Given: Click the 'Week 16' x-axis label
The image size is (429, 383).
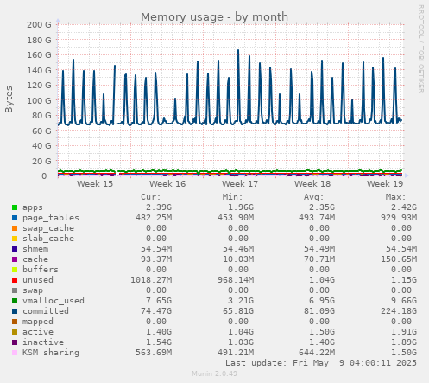Looking at the screenshot, I should click(167, 184).
